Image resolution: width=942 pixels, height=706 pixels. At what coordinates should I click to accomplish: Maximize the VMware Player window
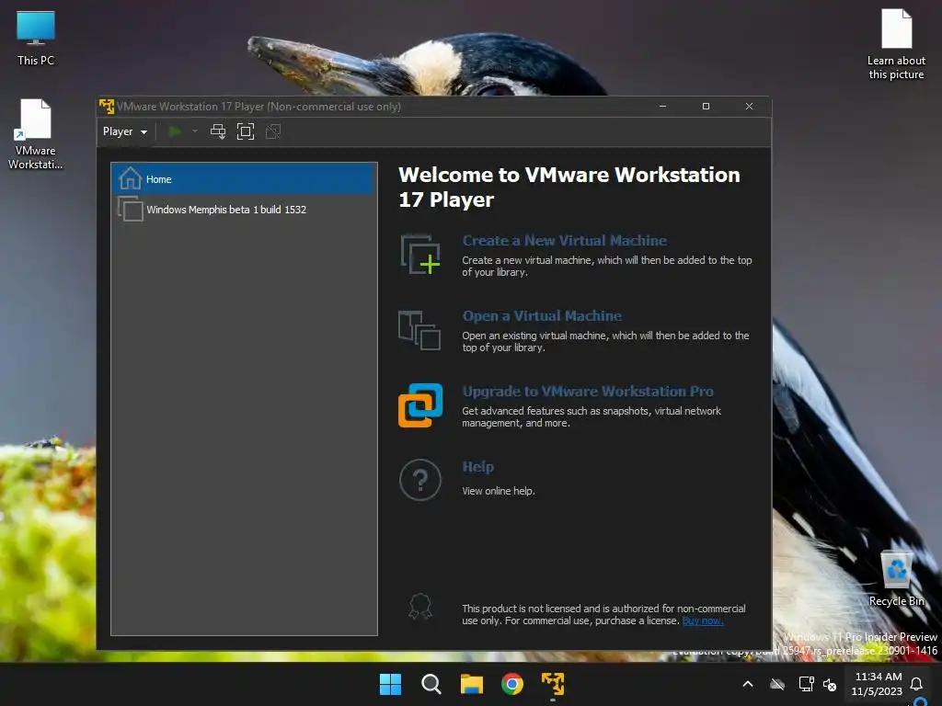(706, 107)
